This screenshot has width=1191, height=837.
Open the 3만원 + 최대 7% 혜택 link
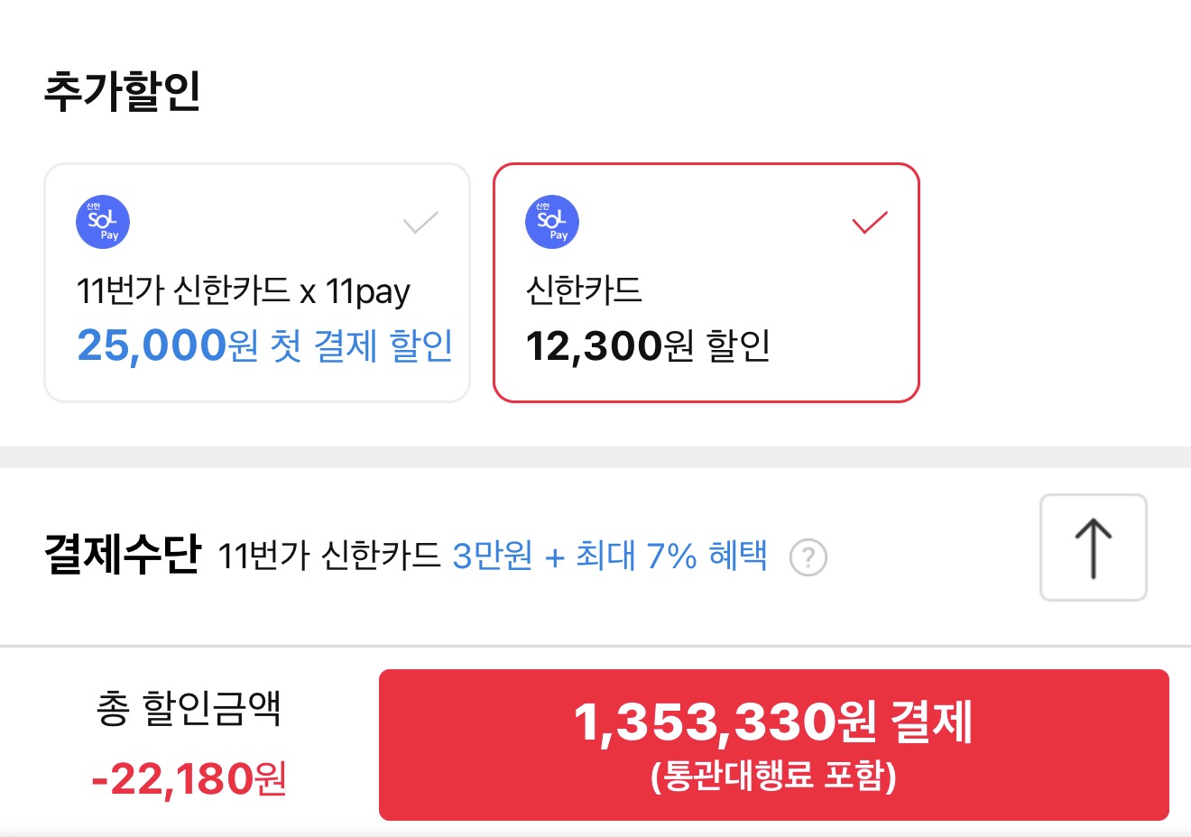[610, 556]
